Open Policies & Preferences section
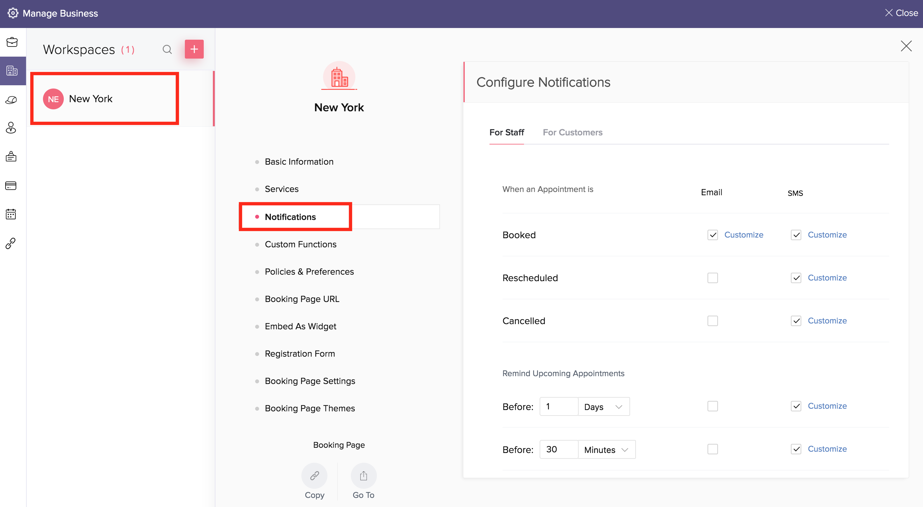 coord(309,272)
